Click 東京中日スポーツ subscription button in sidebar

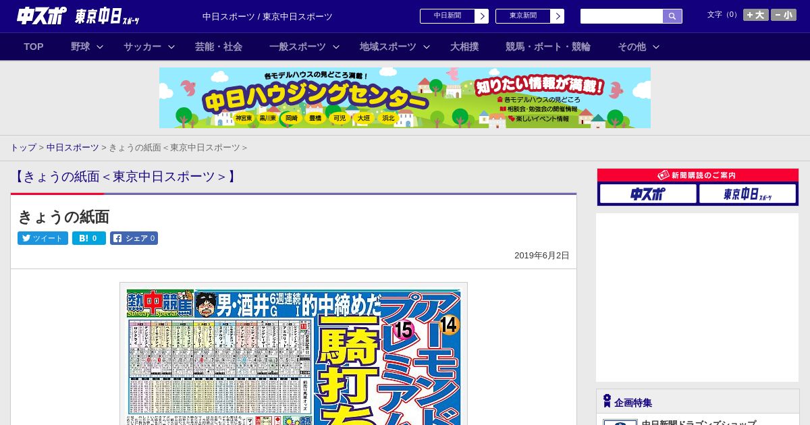[747, 194]
